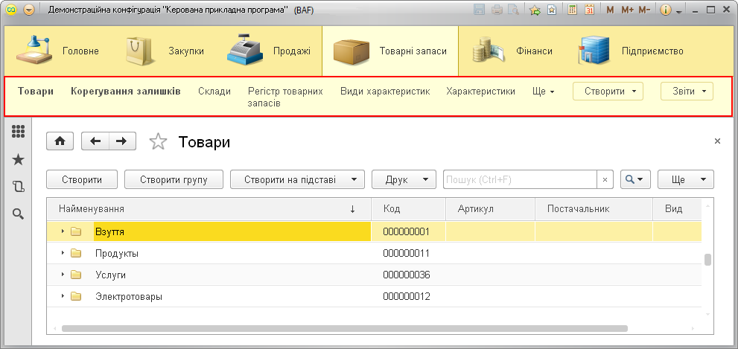Select the Продукты row

point(374,253)
